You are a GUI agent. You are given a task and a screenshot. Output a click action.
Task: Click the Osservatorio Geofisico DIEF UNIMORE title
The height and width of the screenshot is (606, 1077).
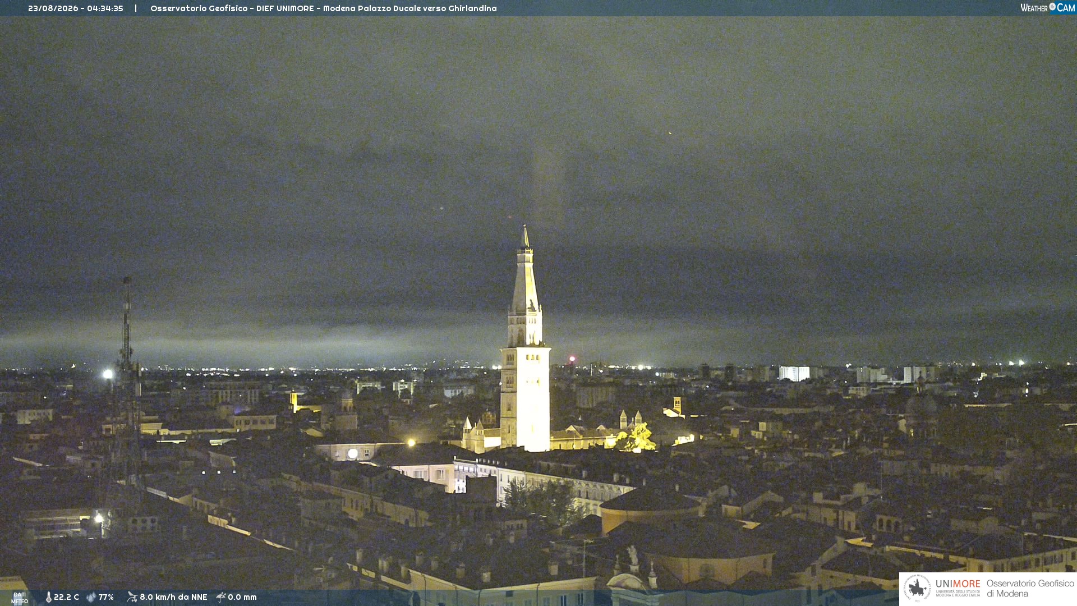point(324,8)
